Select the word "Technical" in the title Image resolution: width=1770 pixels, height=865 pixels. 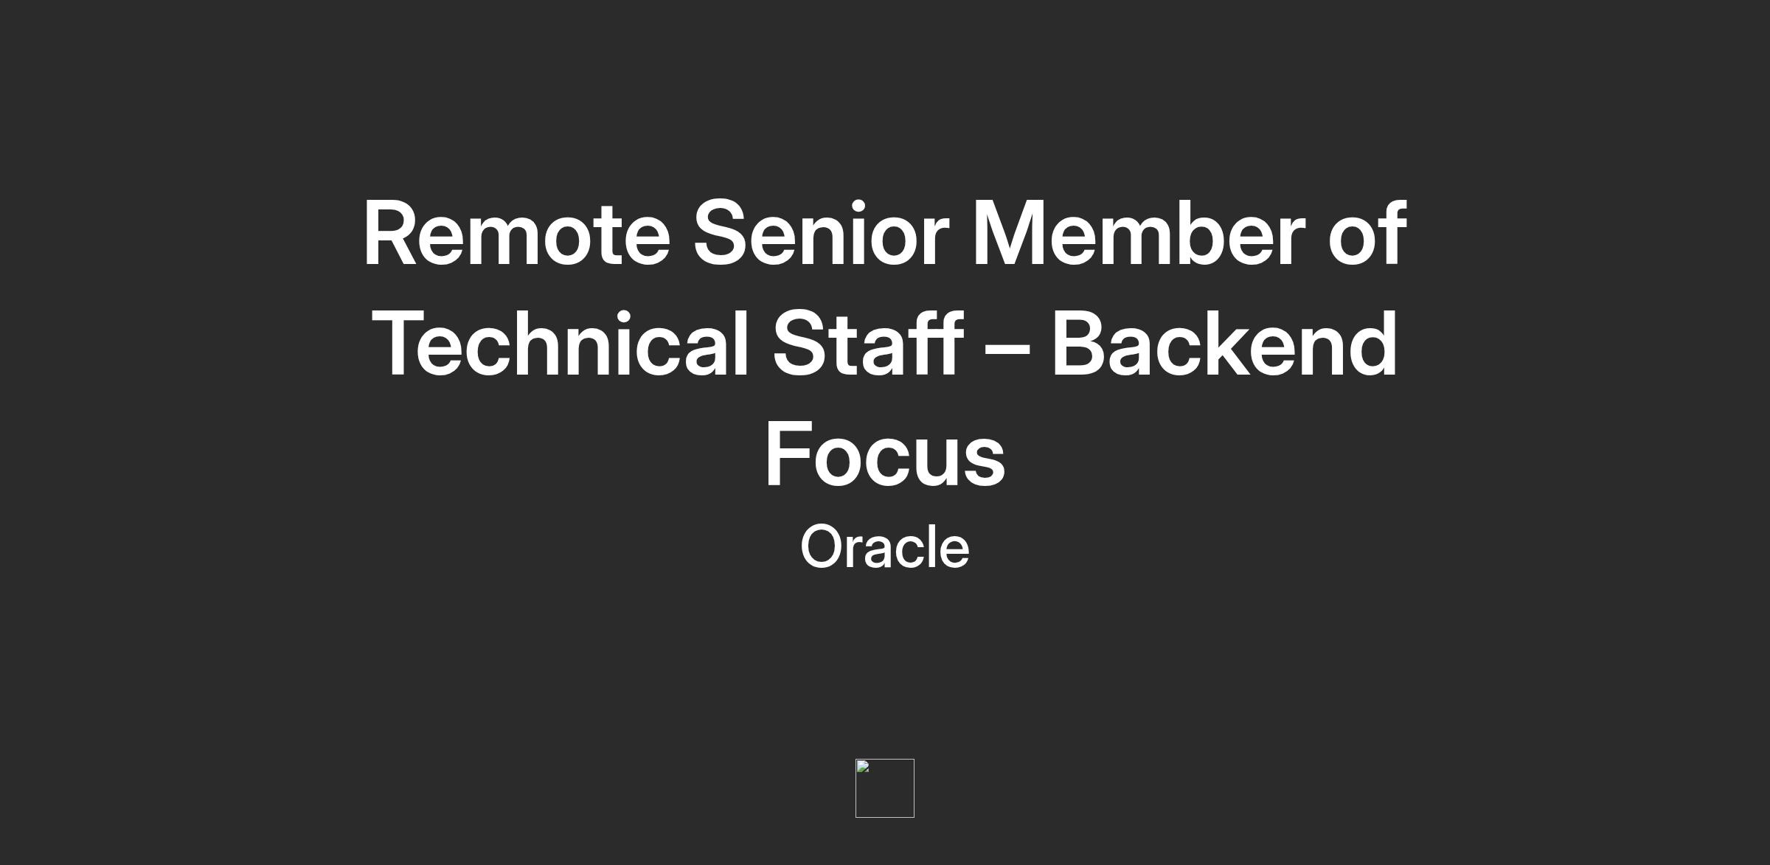point(560,344)
